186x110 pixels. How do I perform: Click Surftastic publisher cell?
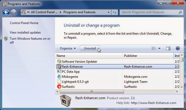[x=130, y=87]
